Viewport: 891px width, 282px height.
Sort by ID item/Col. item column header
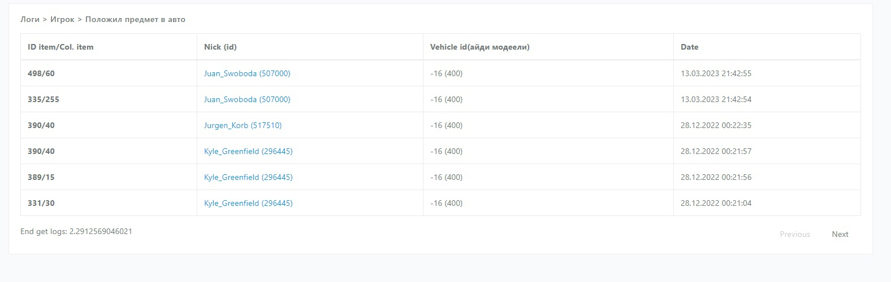[60, 47]
